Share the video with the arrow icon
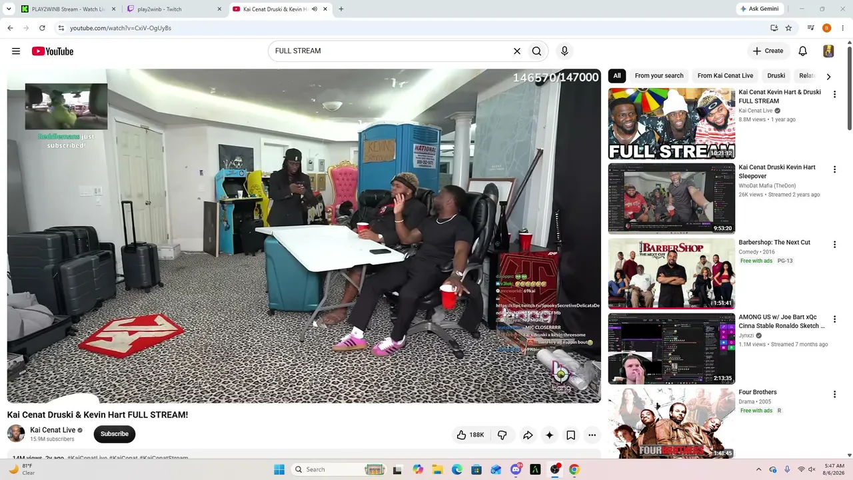 (x=528, y=435)
